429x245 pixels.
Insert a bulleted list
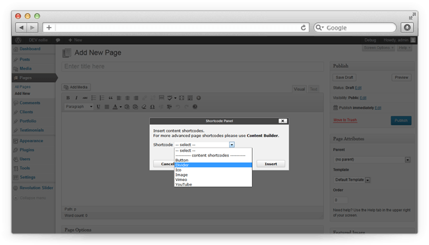(93, 97)
